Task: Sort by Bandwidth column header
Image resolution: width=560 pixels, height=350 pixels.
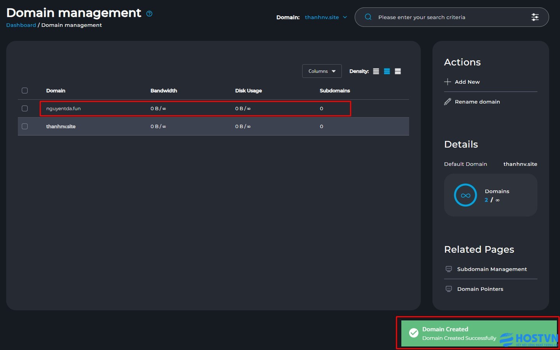Action: click(164, 91)
